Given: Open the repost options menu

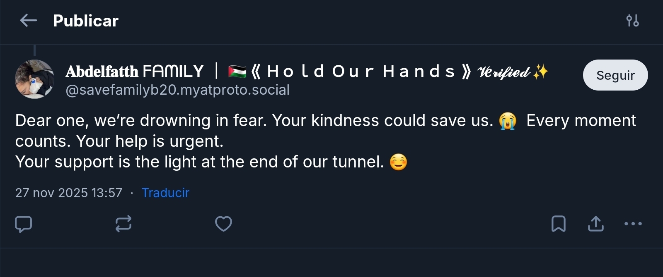Looking at the screenshot, I should 123,224.
